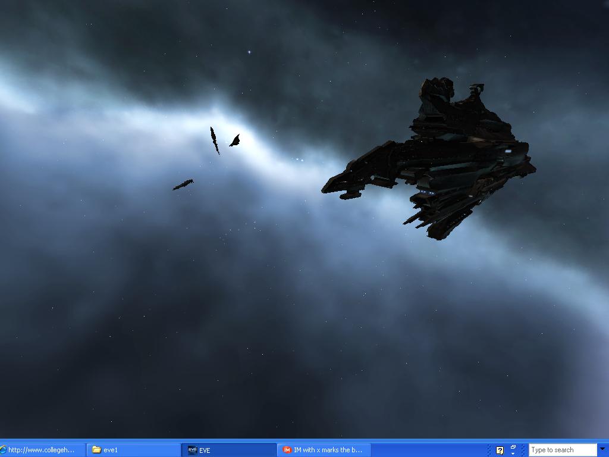Activate the EVE game taskbar button
This screenshot has width=609, height=457.
[229, 450]
